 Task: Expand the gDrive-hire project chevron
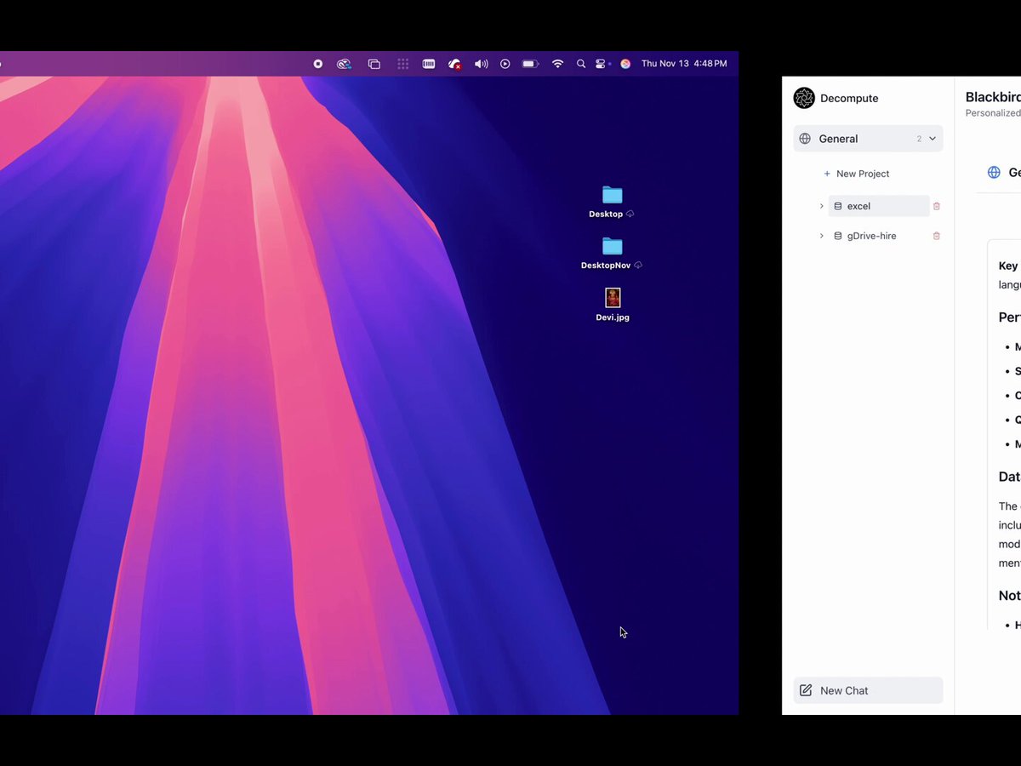click(x=821, y=236)
